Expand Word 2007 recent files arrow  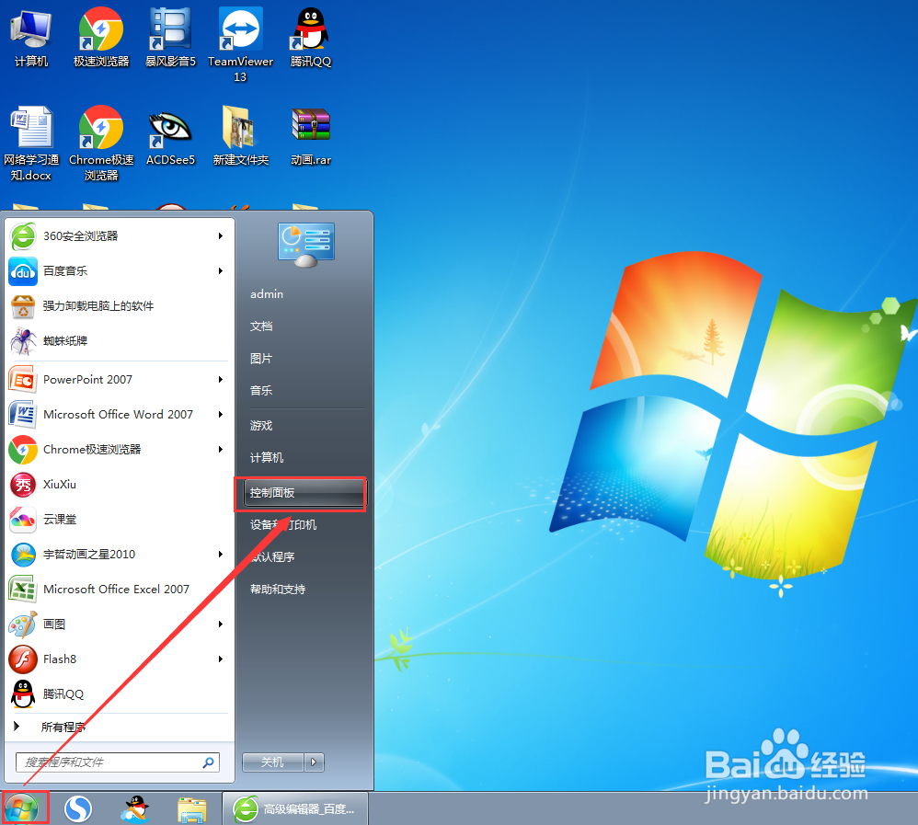pos(221,415)
